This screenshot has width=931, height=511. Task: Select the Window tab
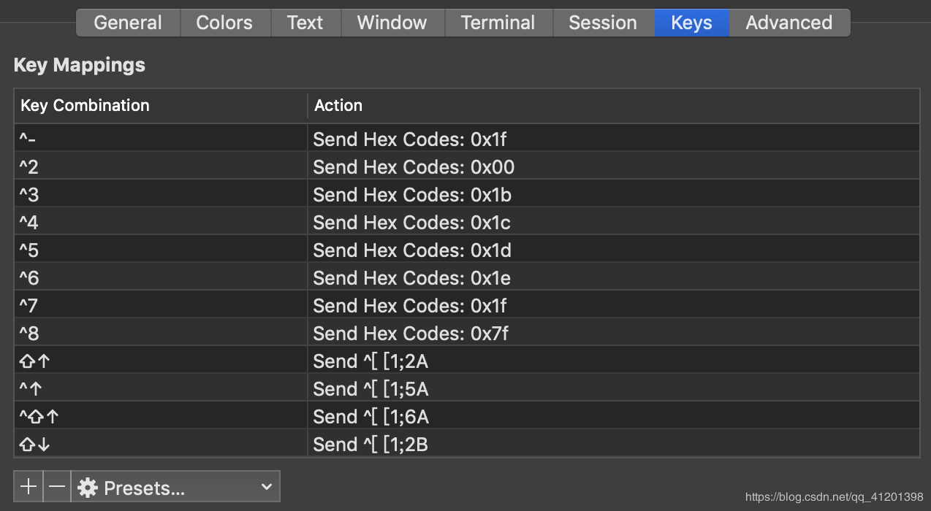(392, 23)
